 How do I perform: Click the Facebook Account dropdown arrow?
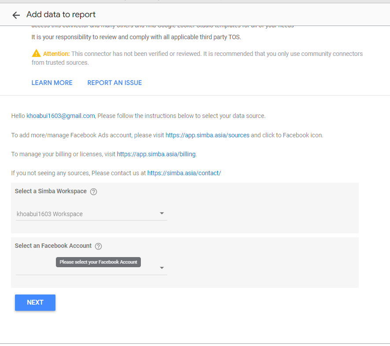162,268
